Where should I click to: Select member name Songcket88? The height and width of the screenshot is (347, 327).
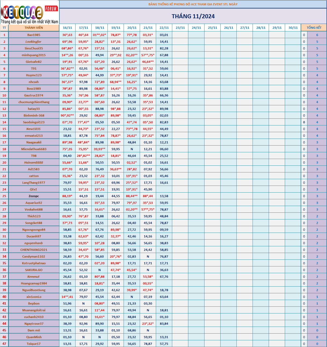[x=34, y=223]
